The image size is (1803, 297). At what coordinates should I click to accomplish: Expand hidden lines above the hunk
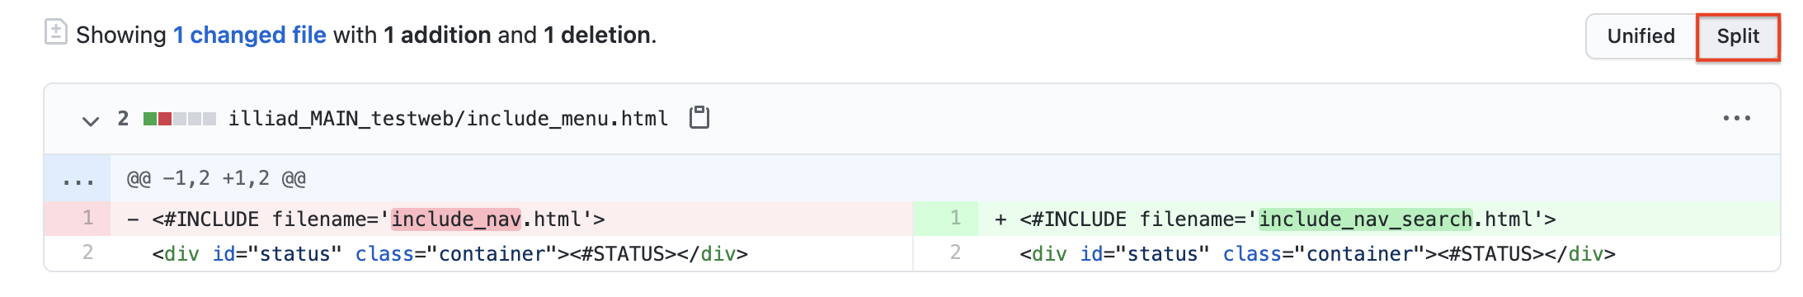click(78, 178)
